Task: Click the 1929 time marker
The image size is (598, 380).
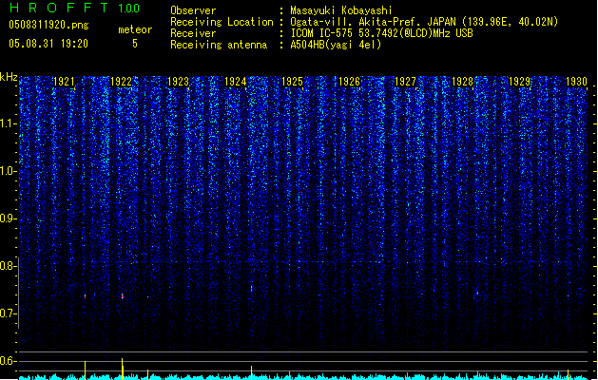Action: pyautogui.click(x=519, y=82)
